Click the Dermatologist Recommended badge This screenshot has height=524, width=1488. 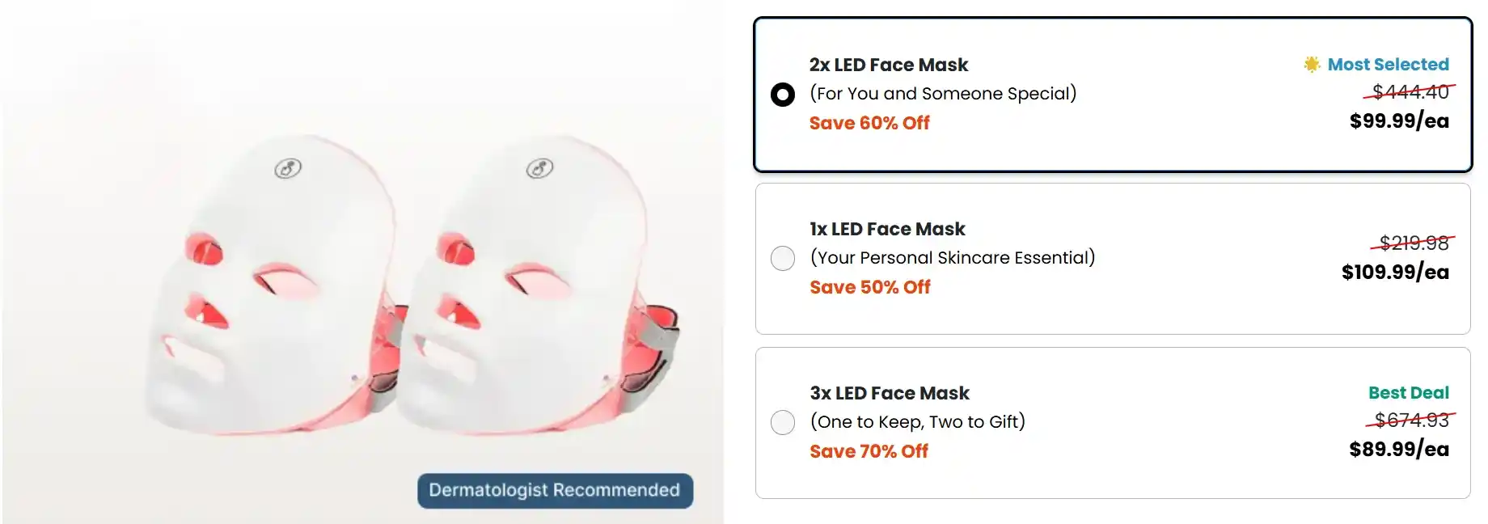(x=555, y=490)
